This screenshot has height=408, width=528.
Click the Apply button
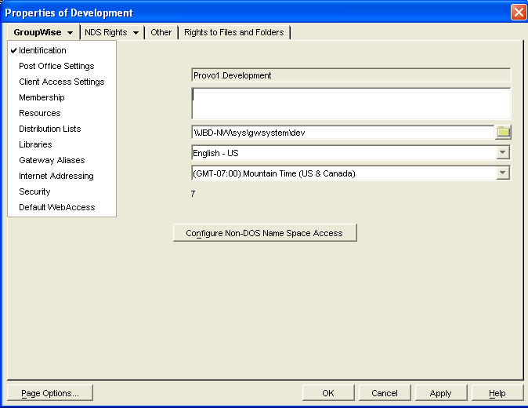(440, 393)
